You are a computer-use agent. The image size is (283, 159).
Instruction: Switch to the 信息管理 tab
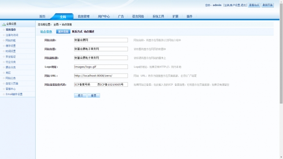[x=84, y=16]
